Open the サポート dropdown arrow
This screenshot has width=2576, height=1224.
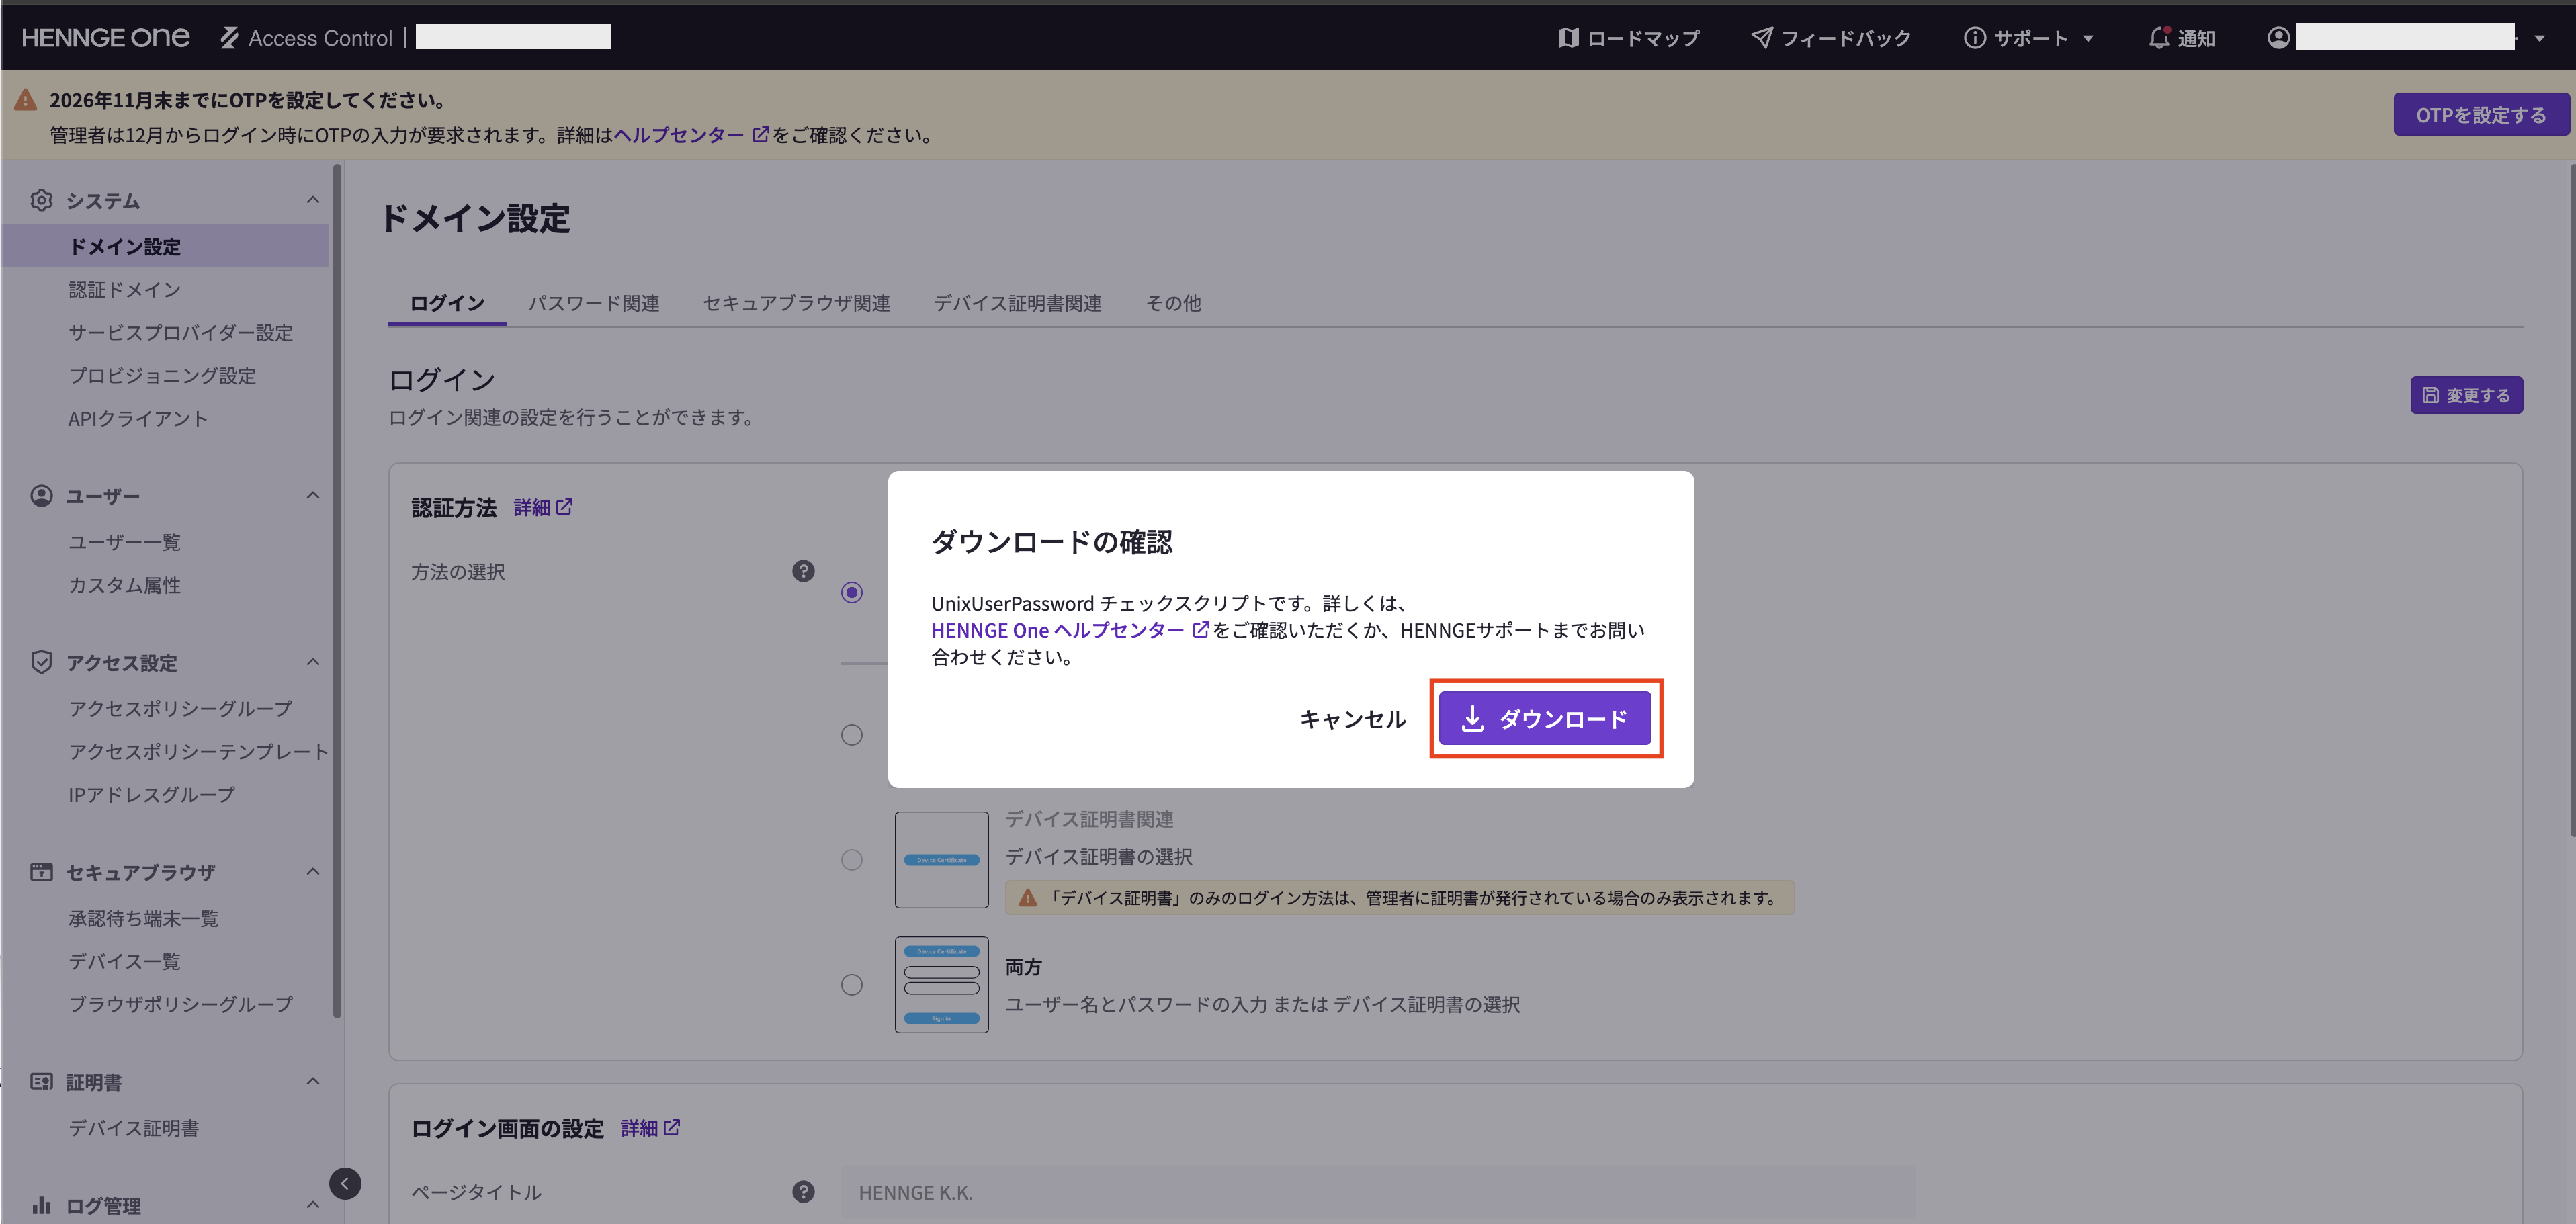pos(2088,38)
